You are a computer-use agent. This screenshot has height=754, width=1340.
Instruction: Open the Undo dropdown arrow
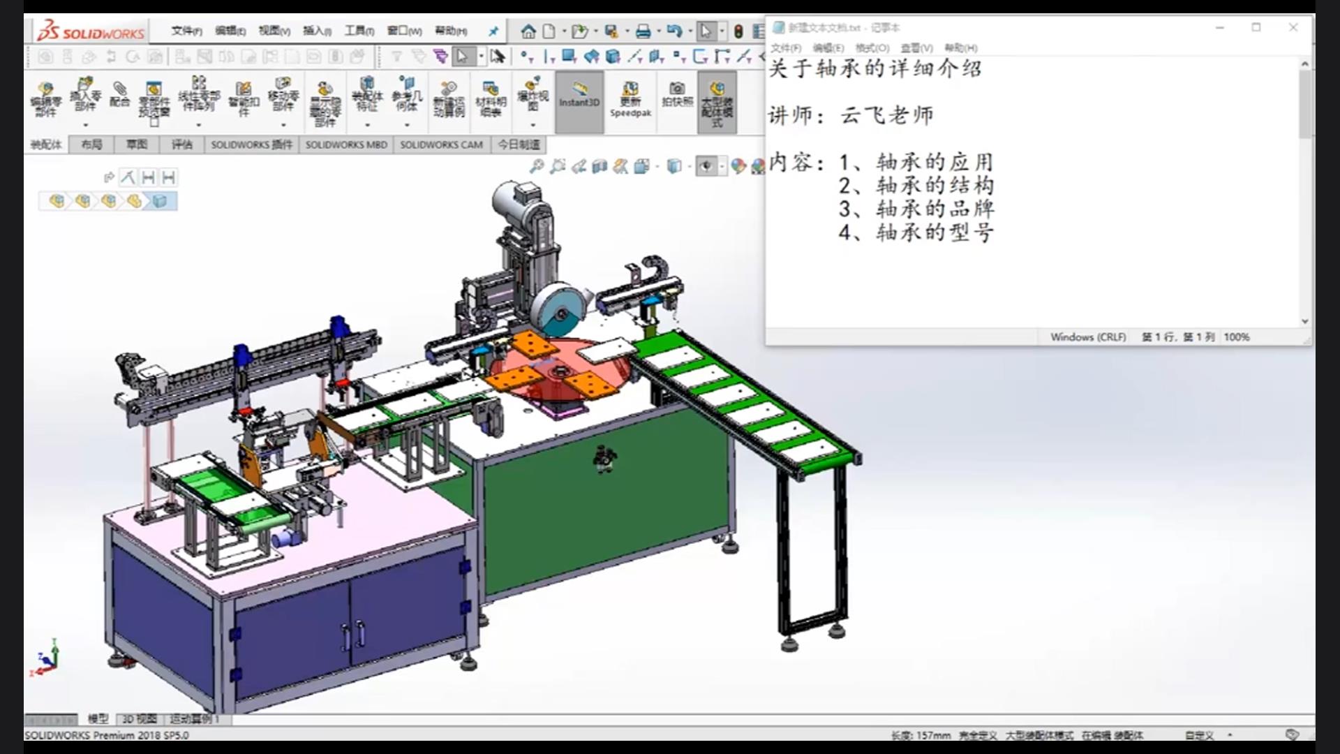coord(690,31)
